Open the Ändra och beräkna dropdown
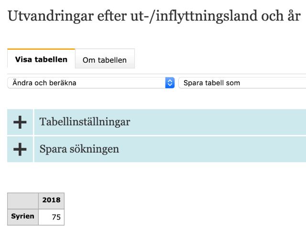Screen dimensions: 306x232 86,83
